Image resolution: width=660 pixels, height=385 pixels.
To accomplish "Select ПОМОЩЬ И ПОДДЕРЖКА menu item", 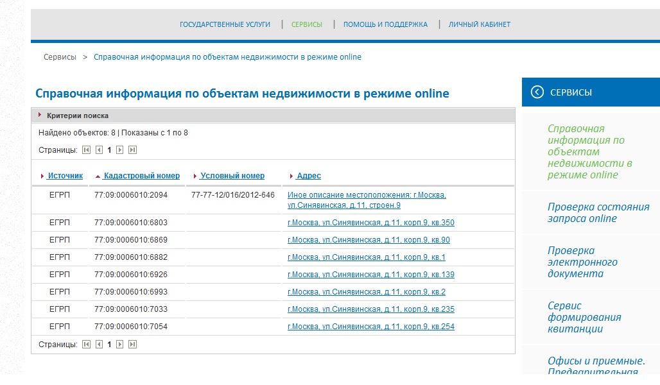I will [385, 24].
